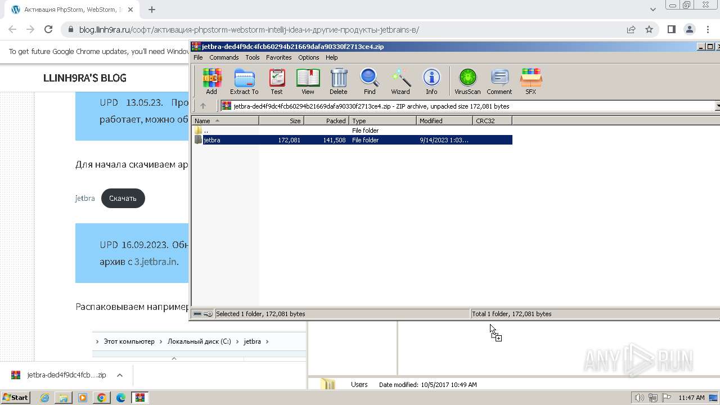Screen dimensions: 720x405
Task: Open the Help menu in WinRAR
Action: 332,57
